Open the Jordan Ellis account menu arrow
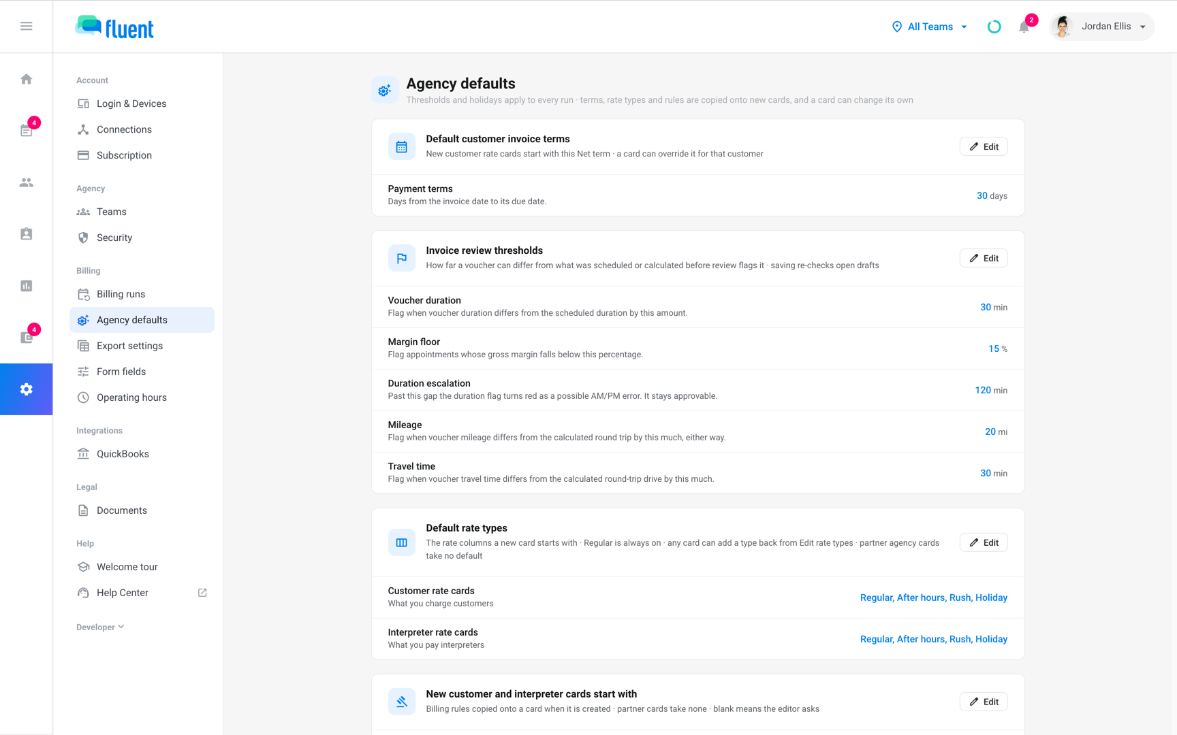The width and height of the screenshot is (1177, 735). 1142,27
